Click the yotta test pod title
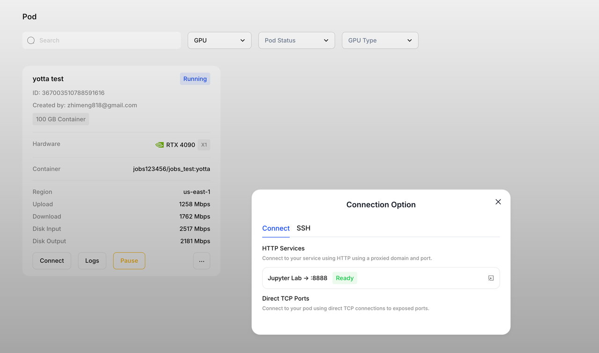The image size is (599, 353). pos(48,79)
